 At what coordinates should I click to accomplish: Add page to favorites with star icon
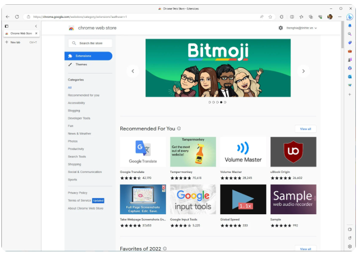click(270, 16)
